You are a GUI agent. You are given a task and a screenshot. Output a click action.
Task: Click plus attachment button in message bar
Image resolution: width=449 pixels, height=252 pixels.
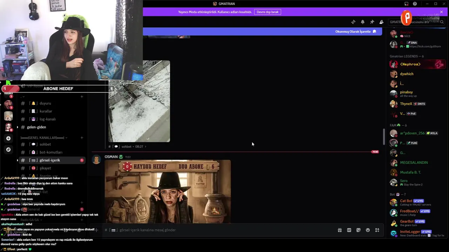tap(96, 230)
